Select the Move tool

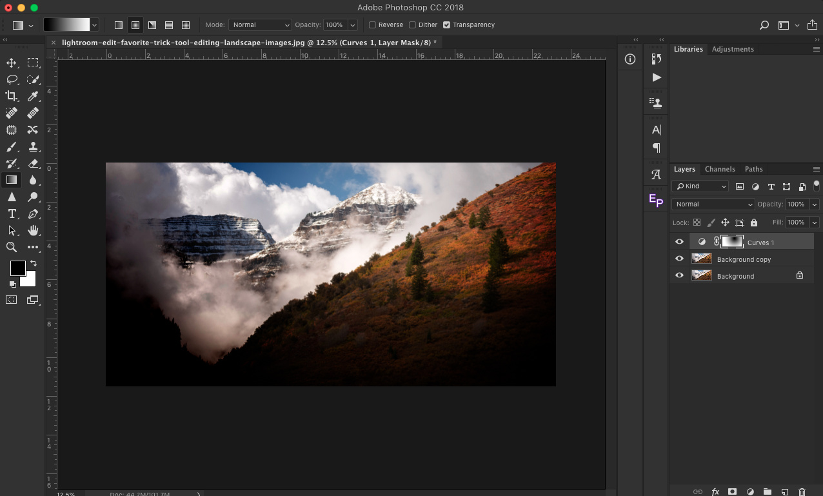11,63
